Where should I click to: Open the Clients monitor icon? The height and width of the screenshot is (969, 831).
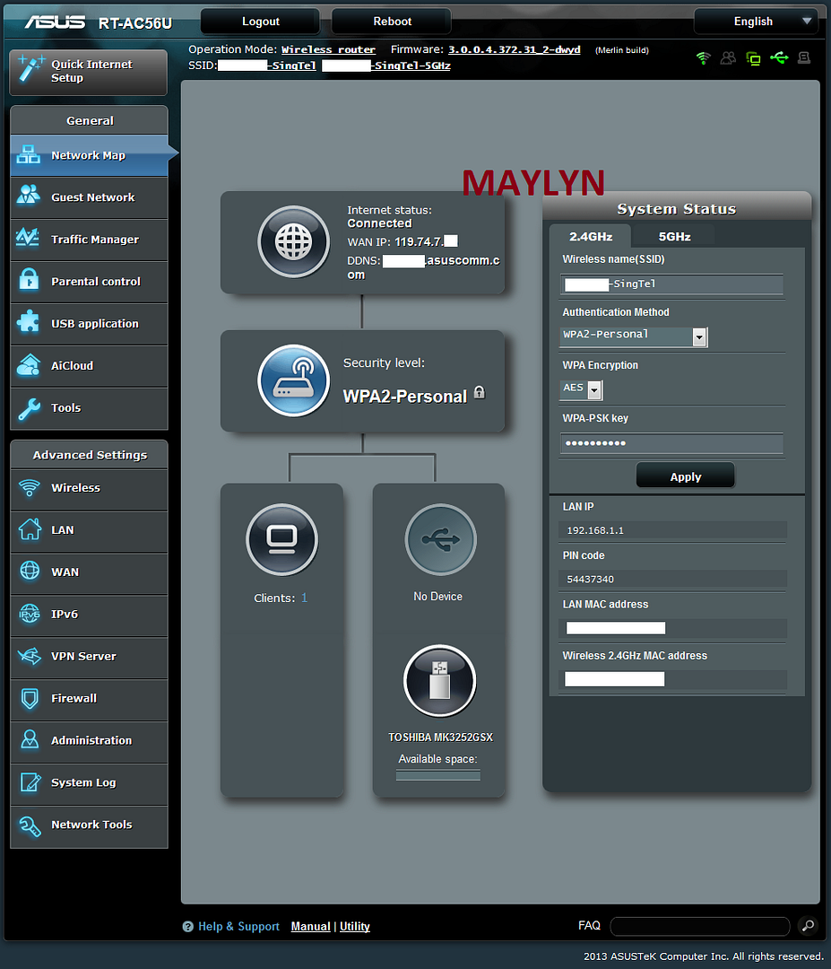[281, 539]
